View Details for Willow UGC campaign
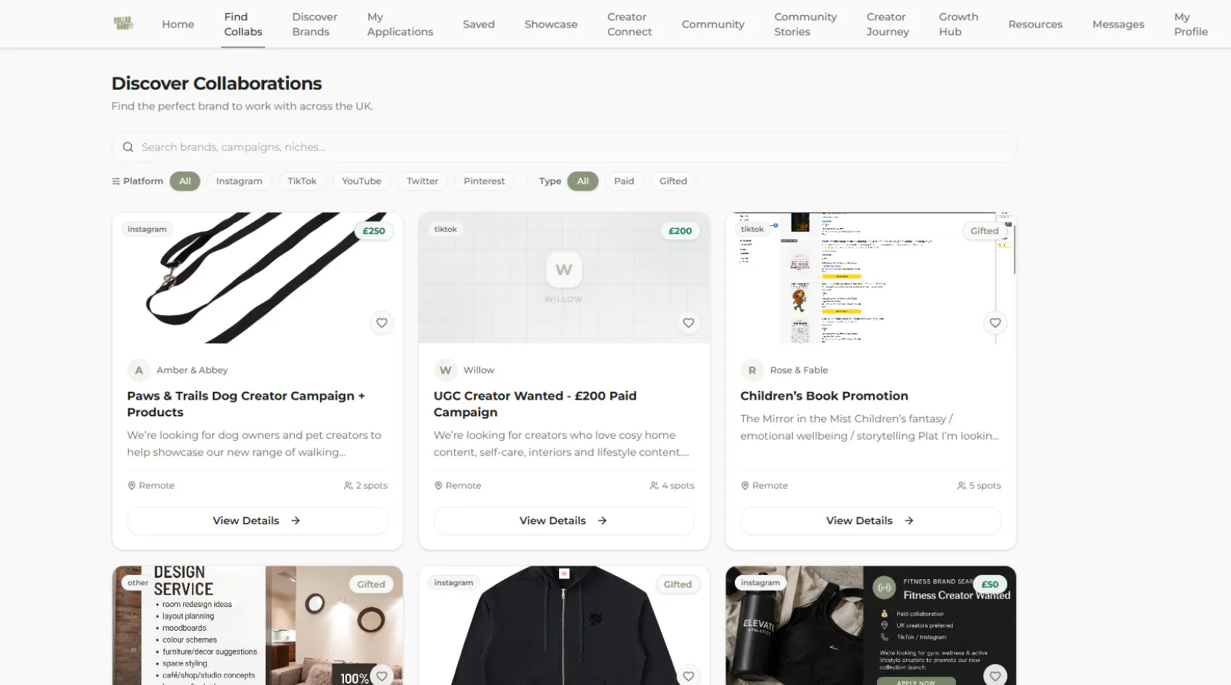1231x685 pixels. click(x=564, y=521)
